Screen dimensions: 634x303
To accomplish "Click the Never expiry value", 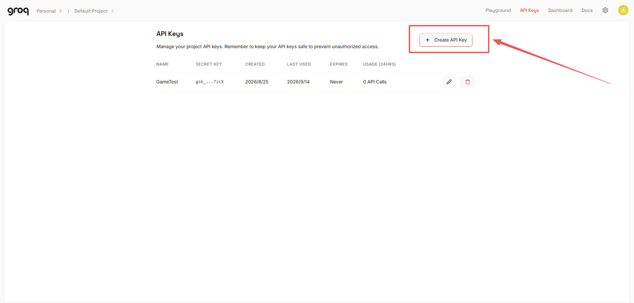I will click(336, 82).
